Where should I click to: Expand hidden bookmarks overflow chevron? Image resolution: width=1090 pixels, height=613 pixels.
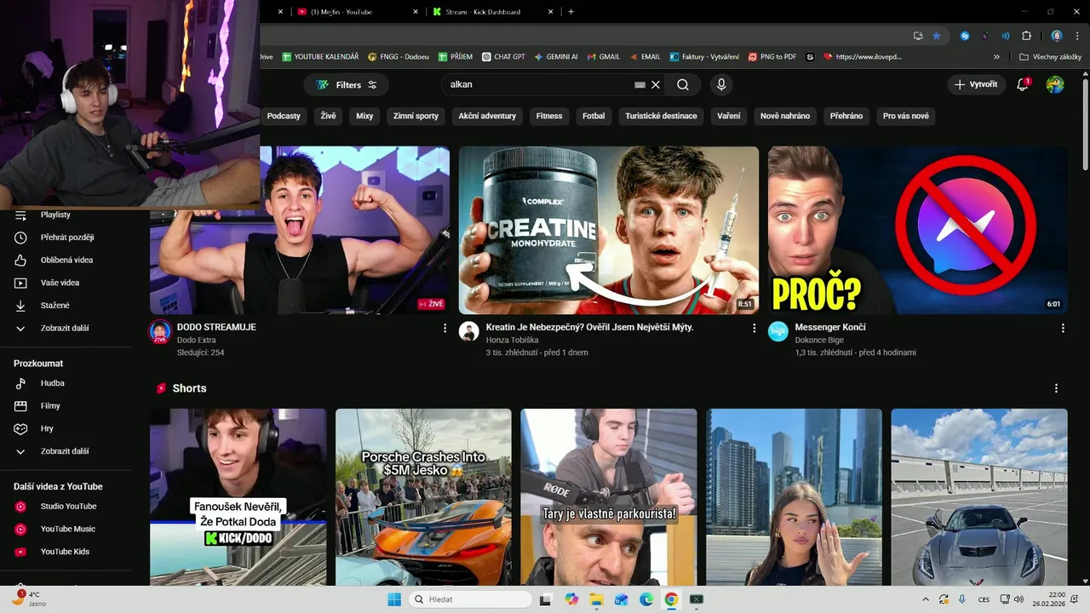(x=996, y=57)
